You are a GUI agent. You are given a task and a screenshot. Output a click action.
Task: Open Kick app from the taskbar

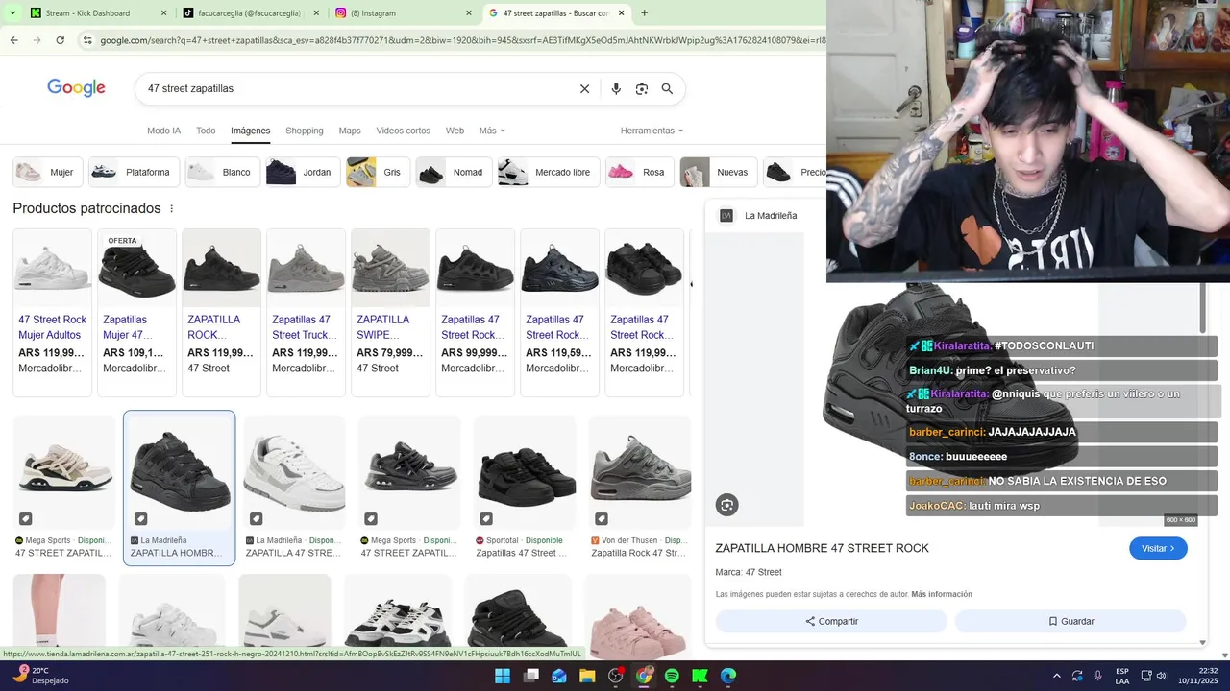pos(700,676)
